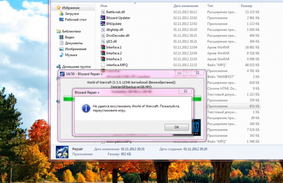283x183 pixels.
Task: Click OK in the Blizzard Repair error dialog
Action: click(177, 127)
